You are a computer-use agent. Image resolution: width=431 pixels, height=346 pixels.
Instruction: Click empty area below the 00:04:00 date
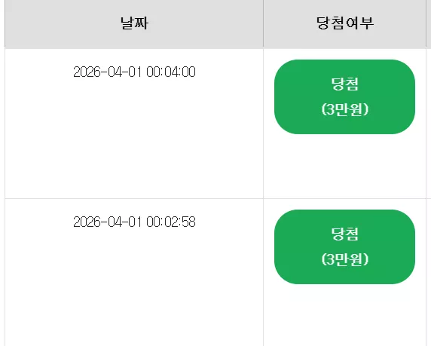pyautogui.click(x=134, y=137)
